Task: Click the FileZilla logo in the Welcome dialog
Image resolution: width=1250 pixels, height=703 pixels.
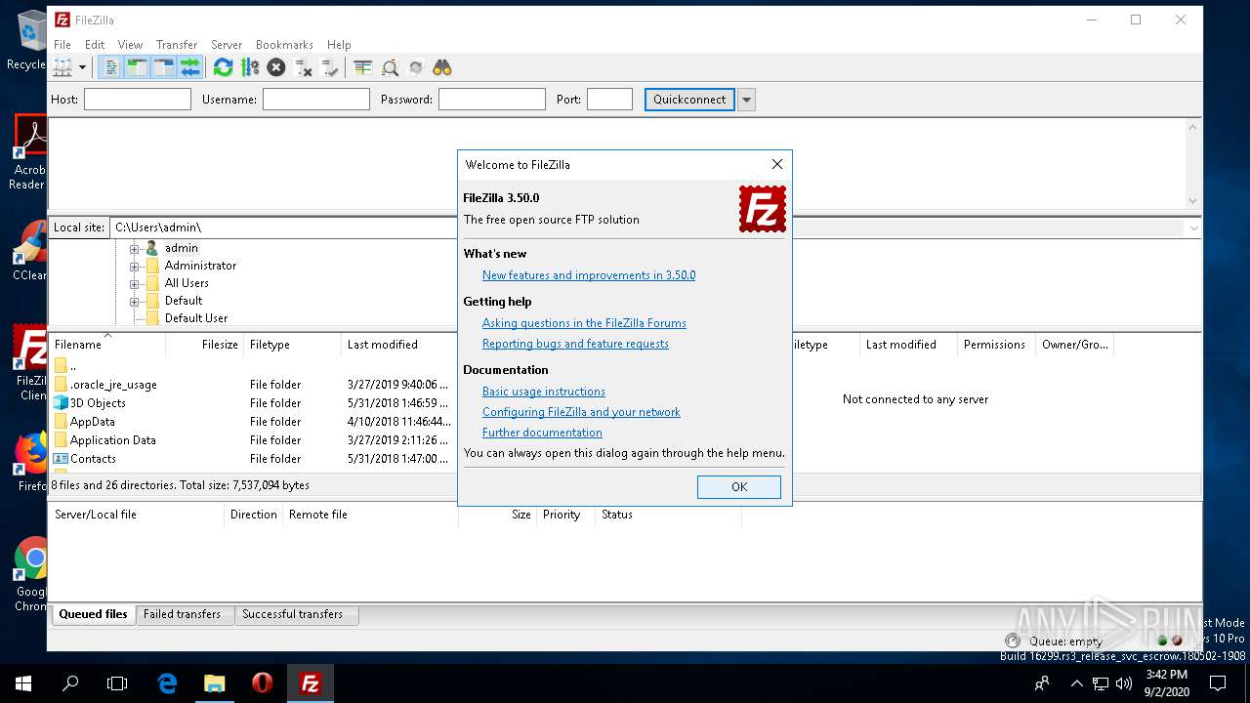Action: (763, 209)
